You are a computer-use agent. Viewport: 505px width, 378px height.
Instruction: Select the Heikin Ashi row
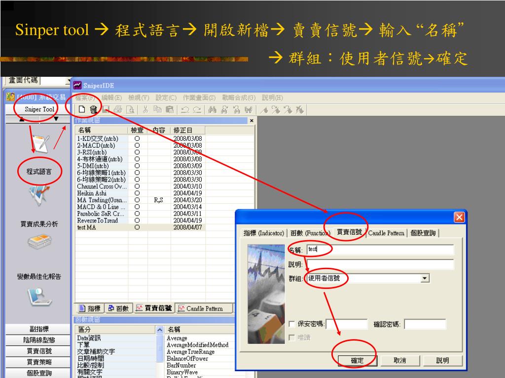click(140, 193)
